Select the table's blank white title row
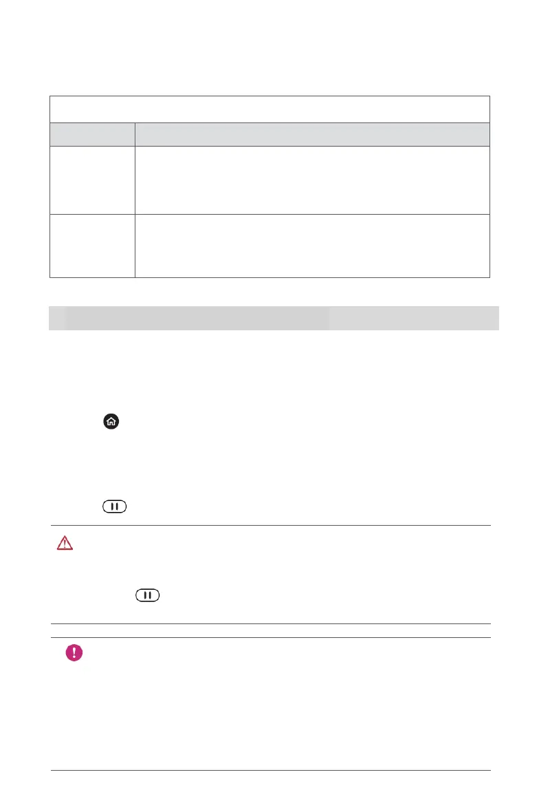The image size is (539, 801). (x=269, y=109)
